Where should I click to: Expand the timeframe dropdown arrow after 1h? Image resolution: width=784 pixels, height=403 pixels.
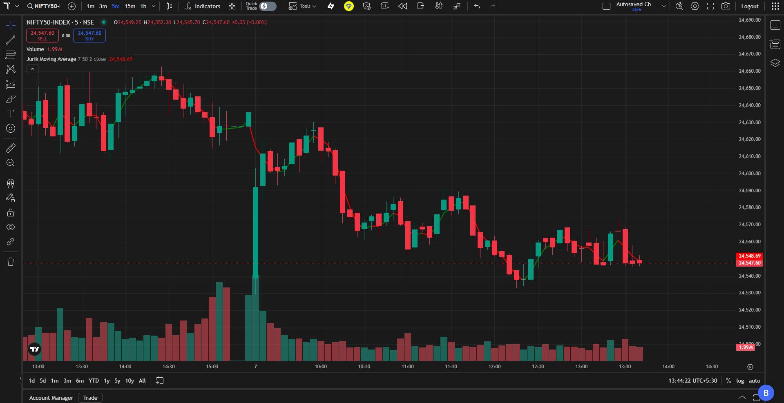point(154,6)
